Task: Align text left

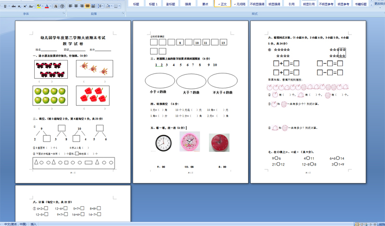Action: click(70, 6)
